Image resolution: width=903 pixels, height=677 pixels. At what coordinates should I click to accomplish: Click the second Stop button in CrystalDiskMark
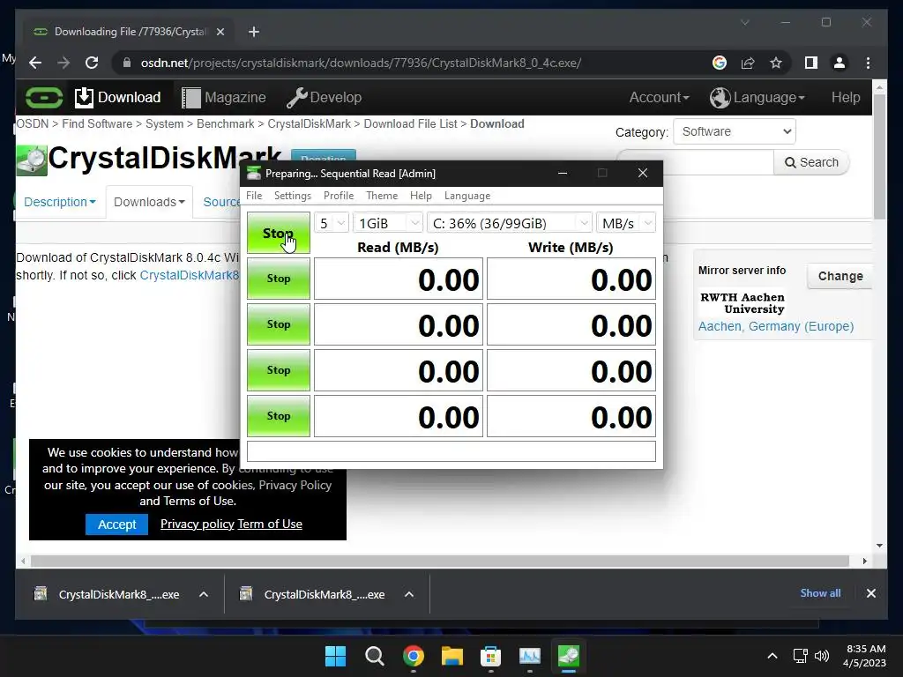[278, 279]
